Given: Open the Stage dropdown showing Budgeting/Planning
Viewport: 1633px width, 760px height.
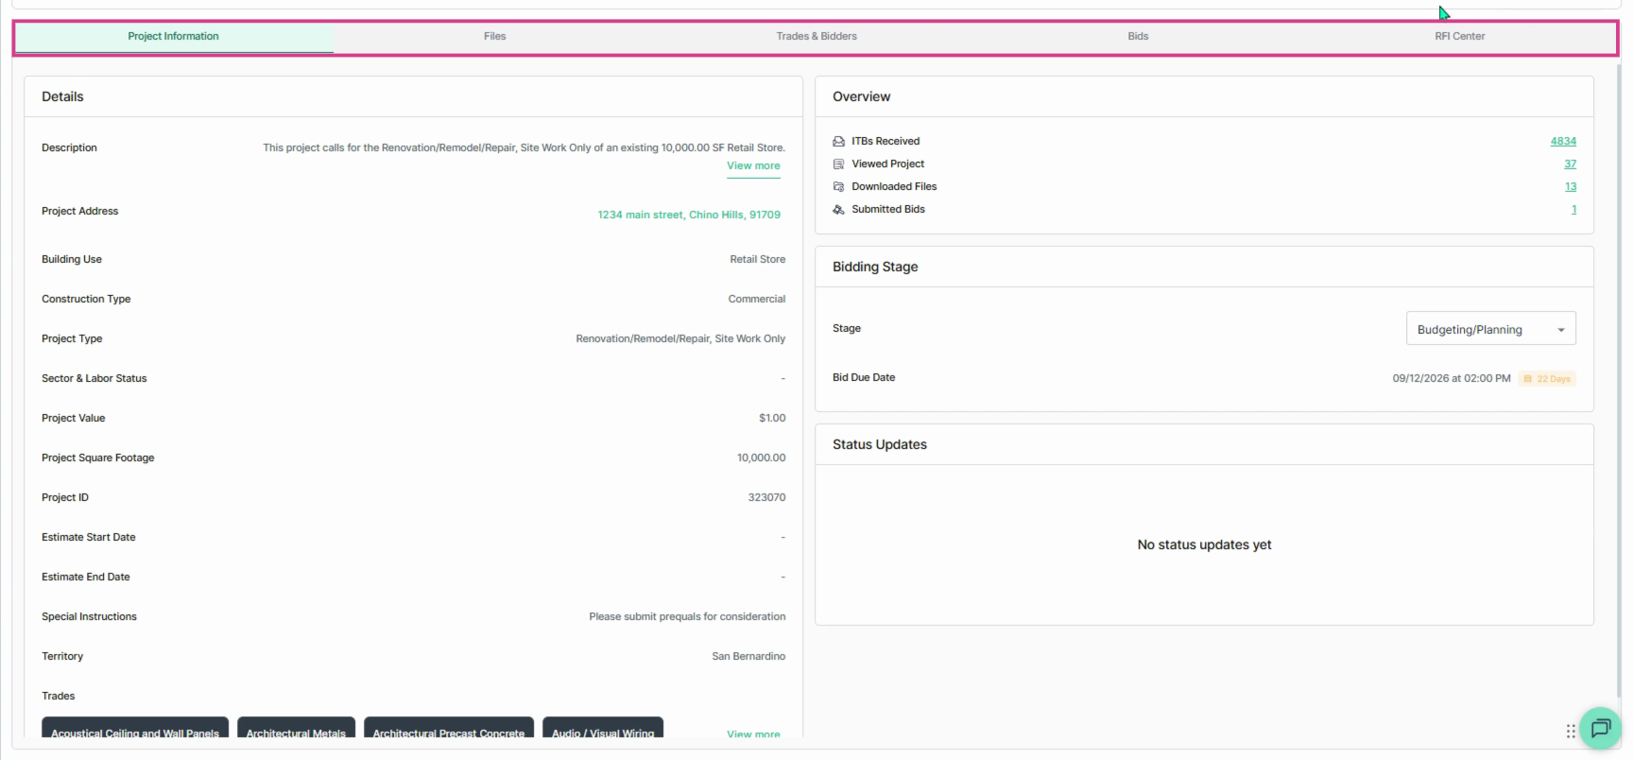Looking at the screenshot, I should 1490,329.
